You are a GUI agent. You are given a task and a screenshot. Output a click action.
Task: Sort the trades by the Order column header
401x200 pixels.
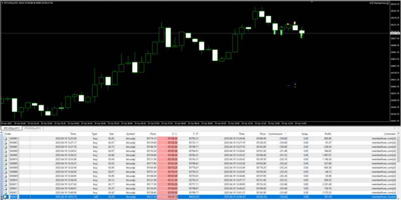[8, 134]
